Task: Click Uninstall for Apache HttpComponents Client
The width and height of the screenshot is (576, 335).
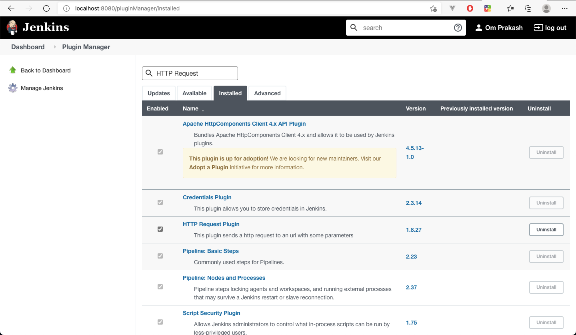Action: point(546,152)
